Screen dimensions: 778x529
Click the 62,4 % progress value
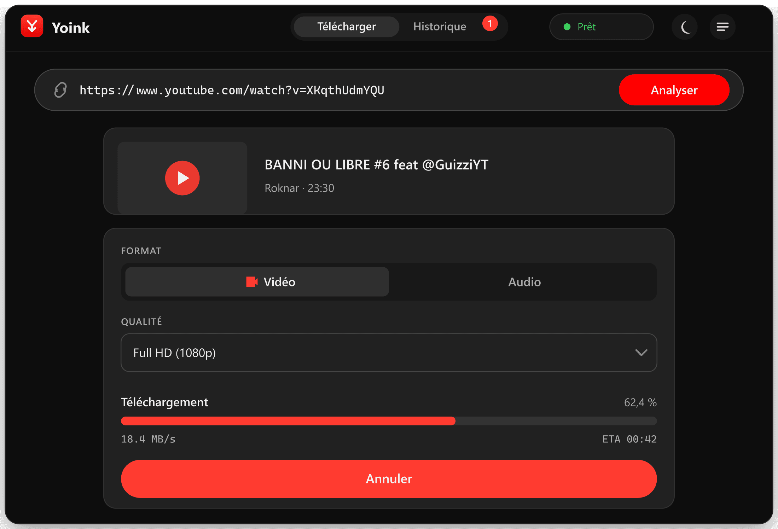click(640, 402)
